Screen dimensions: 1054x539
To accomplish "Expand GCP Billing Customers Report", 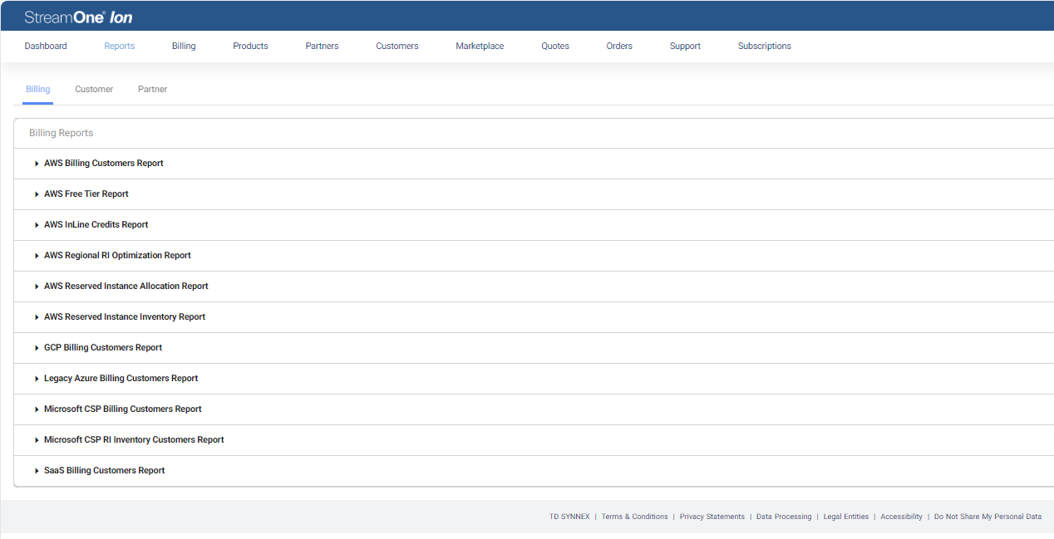I will click(102, 348).
